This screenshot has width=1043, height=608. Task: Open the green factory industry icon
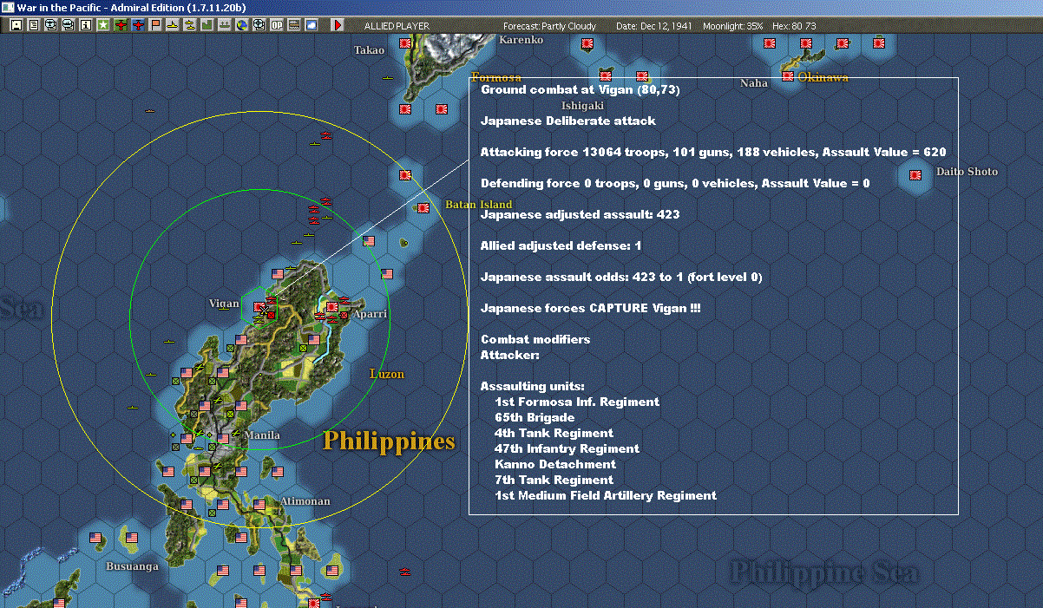pyautogui.click(x=207, y=25)
